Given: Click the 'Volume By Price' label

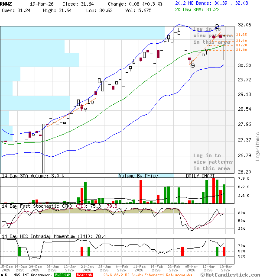Looking at the screenshot, I should (x=138, y=176).
